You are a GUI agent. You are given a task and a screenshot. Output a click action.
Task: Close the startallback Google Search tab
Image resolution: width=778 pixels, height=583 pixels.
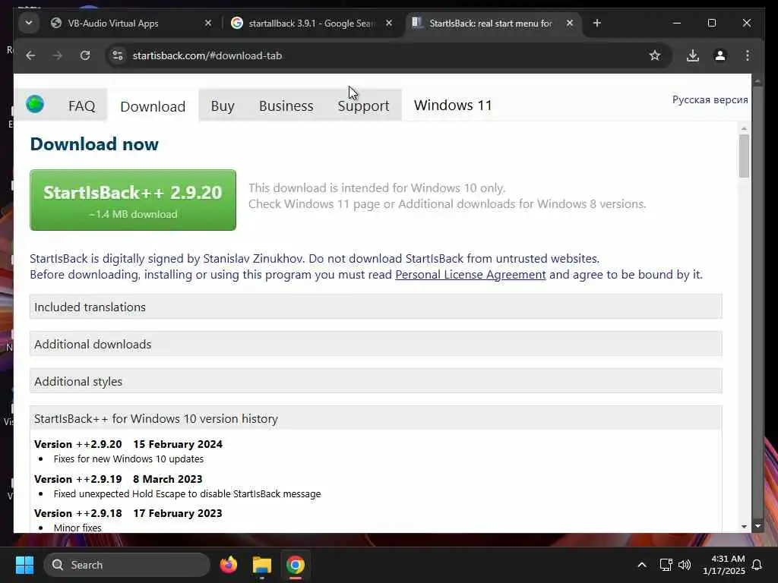pos(389,23)
